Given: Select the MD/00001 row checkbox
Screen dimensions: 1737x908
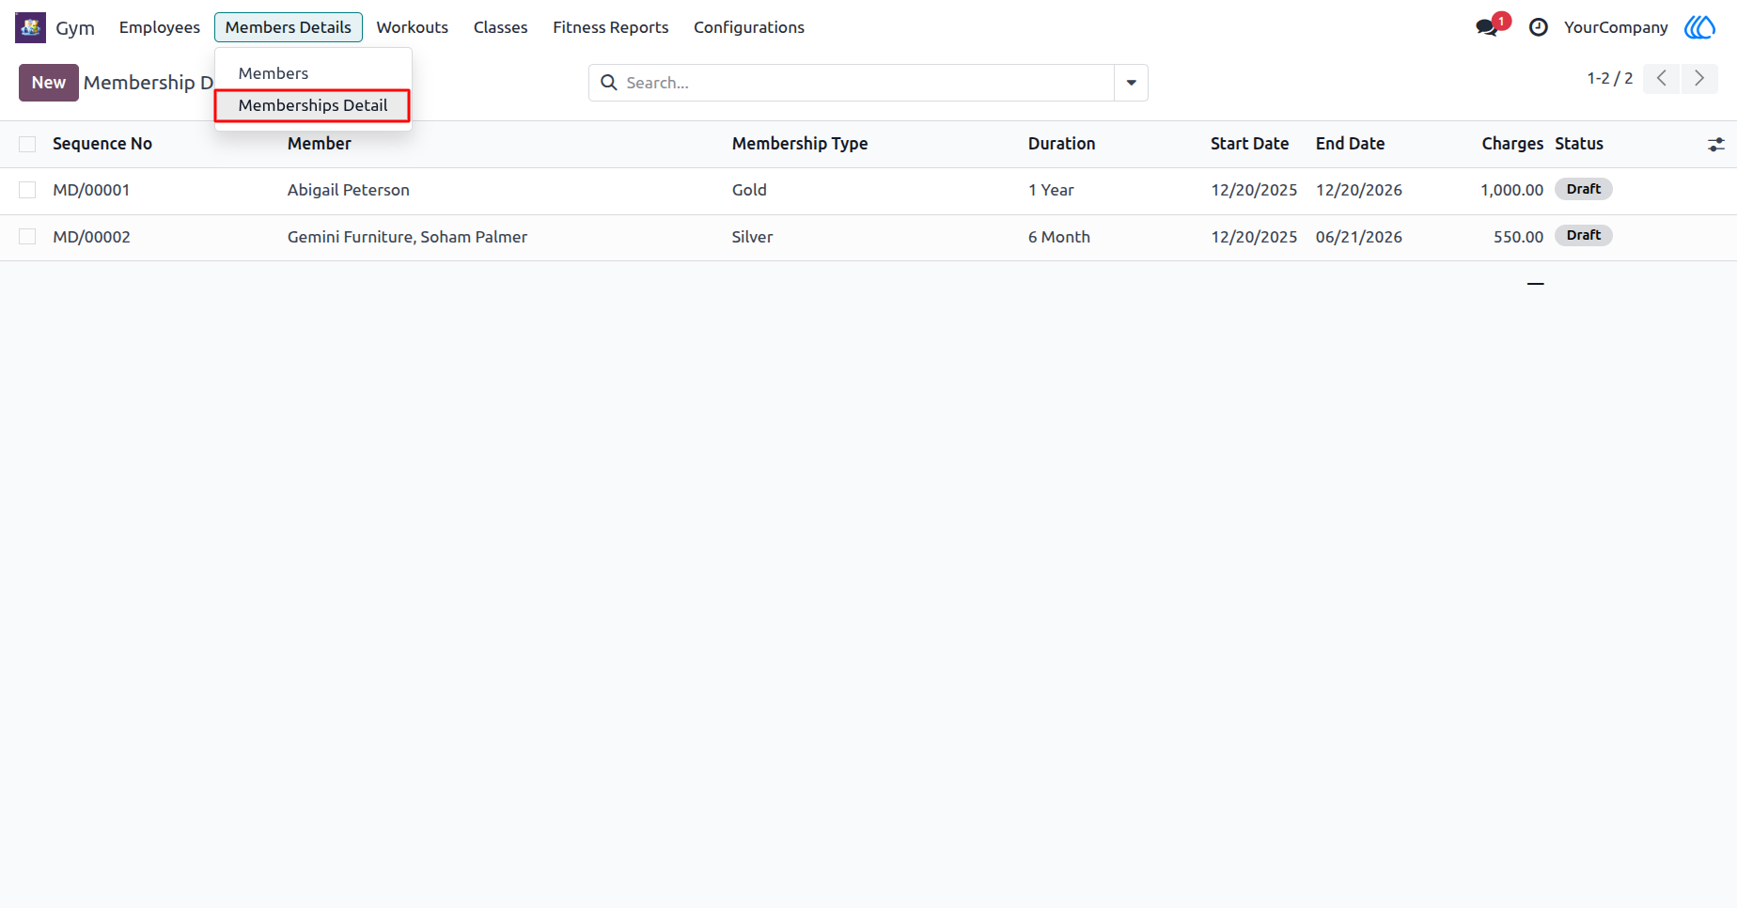Looking at the screenshot, I should [x=27, y=190].
